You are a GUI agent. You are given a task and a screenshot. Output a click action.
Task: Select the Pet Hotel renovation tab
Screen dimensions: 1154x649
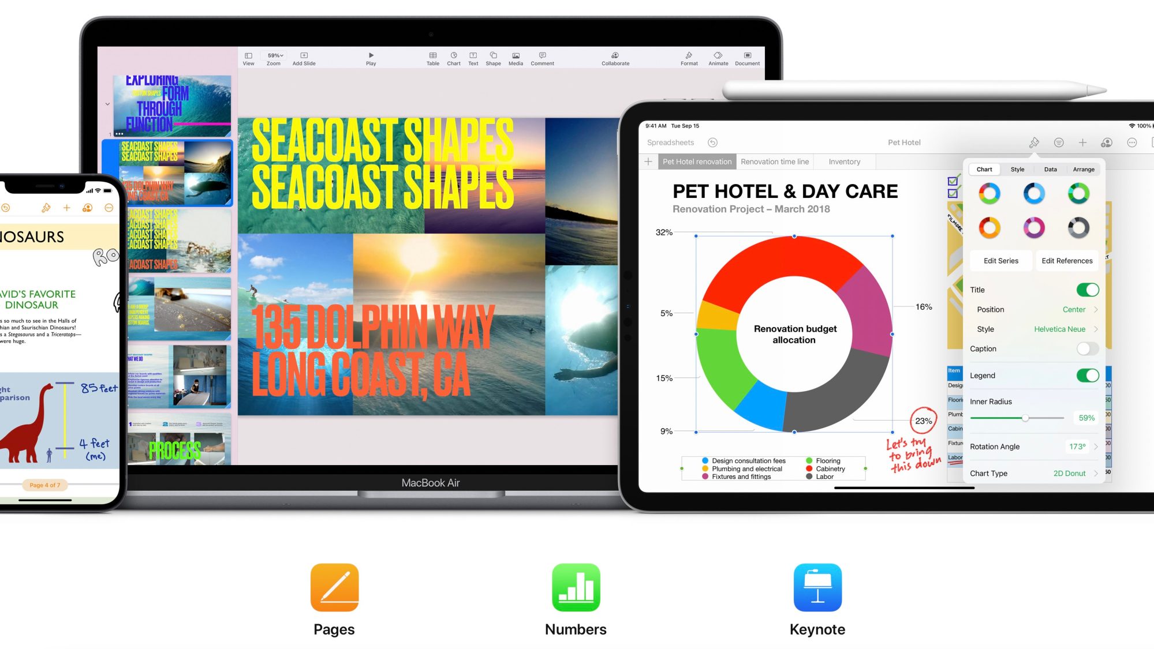pyautogui.click(x=696, y=161)
